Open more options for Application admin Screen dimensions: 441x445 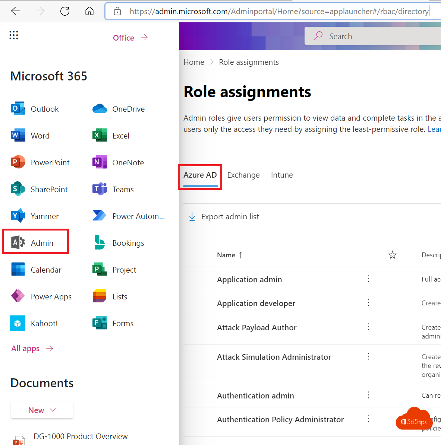coord(369,279)
